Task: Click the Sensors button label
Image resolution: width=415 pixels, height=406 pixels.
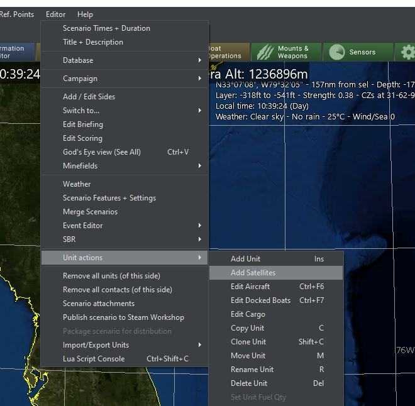Action: [362, 52]
